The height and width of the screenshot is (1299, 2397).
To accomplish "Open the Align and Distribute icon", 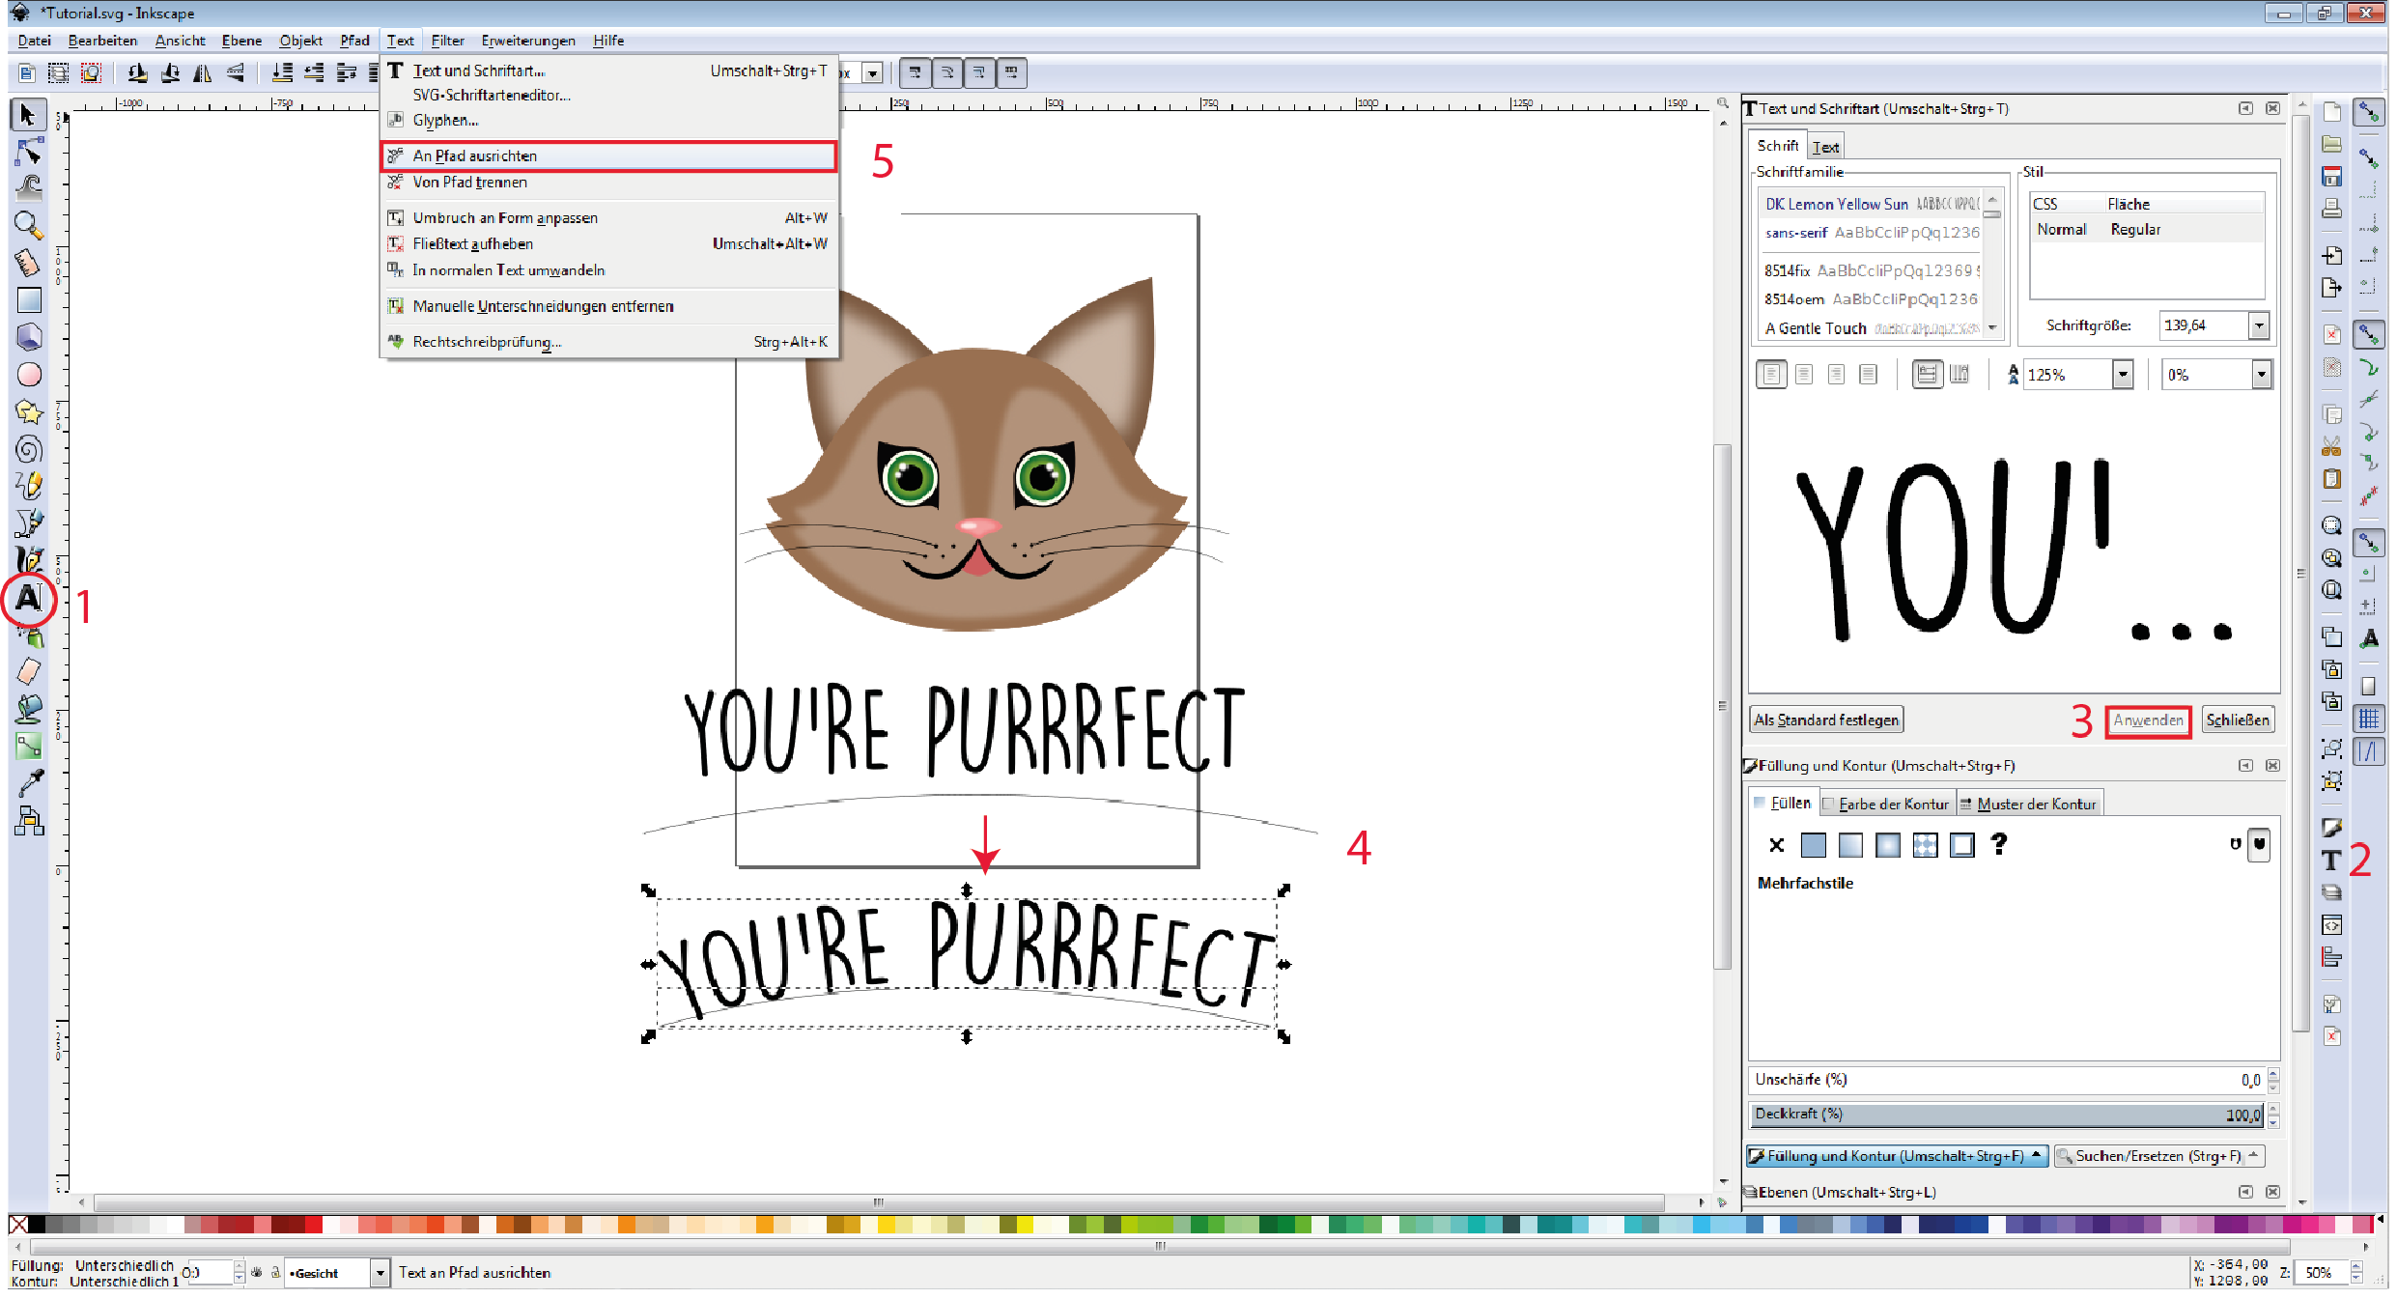I will tap(2331, 957).
